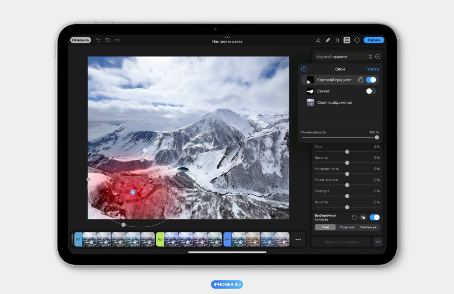This screenshot has height=294, width=454.
Task: Reset Выборочная ясность with the circular arrow
Action: (354, 217)
